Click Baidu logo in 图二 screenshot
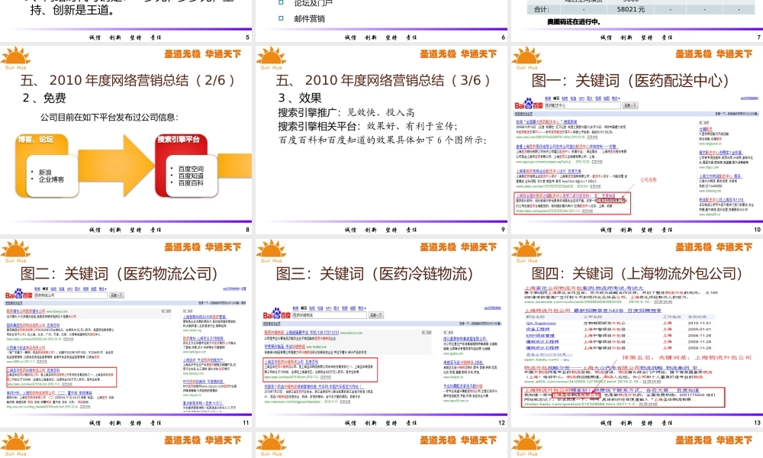This screenshot has height=458, width=763. click(x=18, y=295)
